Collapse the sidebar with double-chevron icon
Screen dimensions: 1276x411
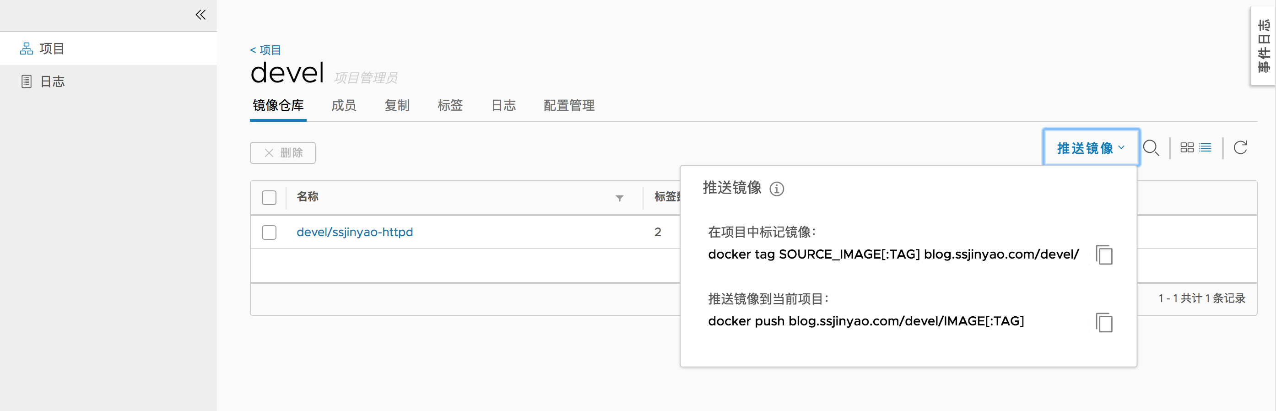pyautogui.click(x=200, y=15)
